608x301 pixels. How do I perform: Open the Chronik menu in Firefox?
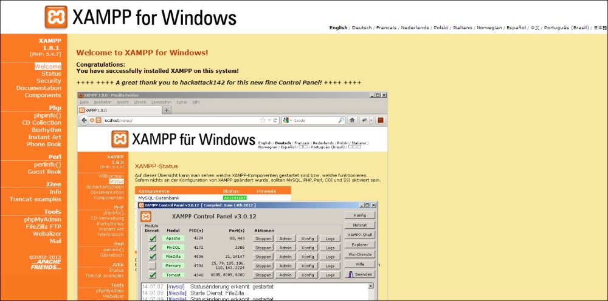point(140,102)
